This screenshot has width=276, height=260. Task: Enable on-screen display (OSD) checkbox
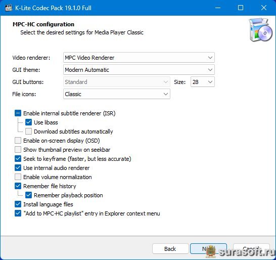tap(18, 141)
